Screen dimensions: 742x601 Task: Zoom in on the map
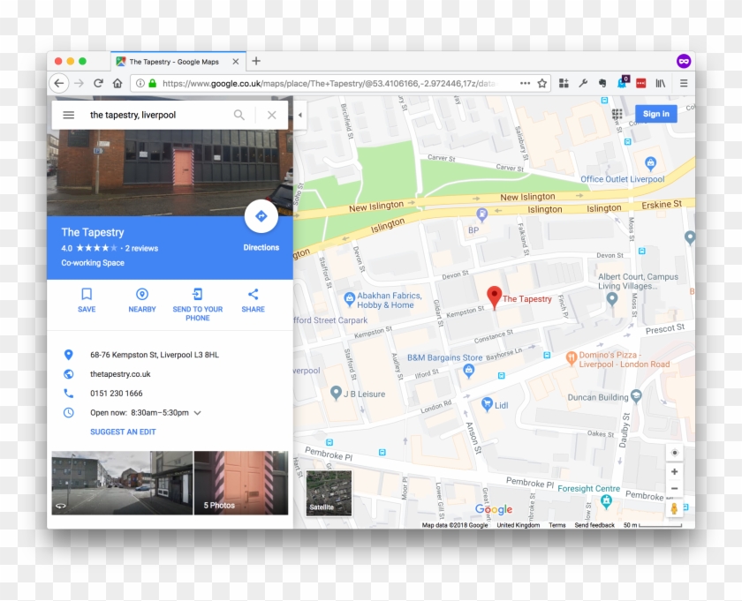coord(675,472)
